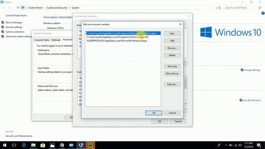Viewport: 265px width, 149px height.
Task: Refresh the Control Panel window
Action: pyautogui.click(x=220, y=8)
